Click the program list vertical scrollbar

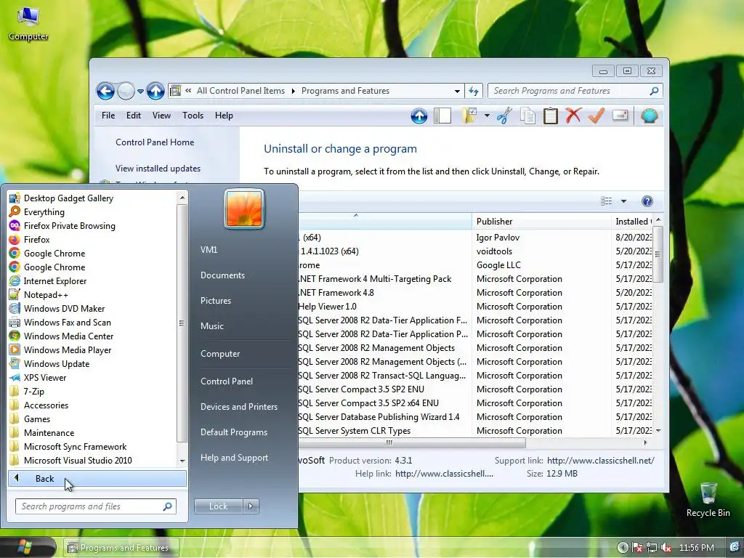click(658, 254)
